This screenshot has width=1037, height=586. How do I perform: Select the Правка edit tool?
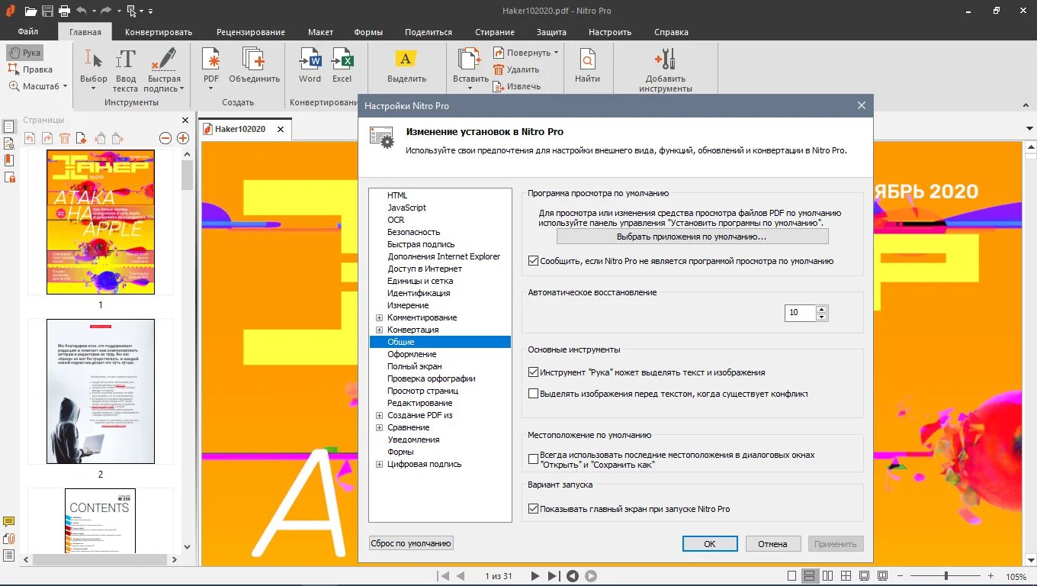click(30, 69)
